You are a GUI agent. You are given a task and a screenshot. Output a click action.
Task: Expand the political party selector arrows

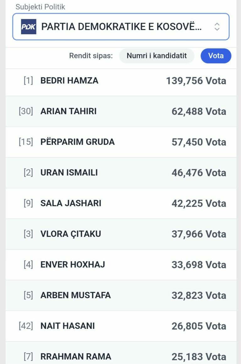[x=217, y=27]
